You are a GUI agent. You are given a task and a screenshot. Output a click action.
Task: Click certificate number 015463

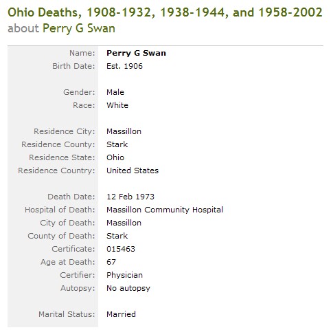coord(121,249)
